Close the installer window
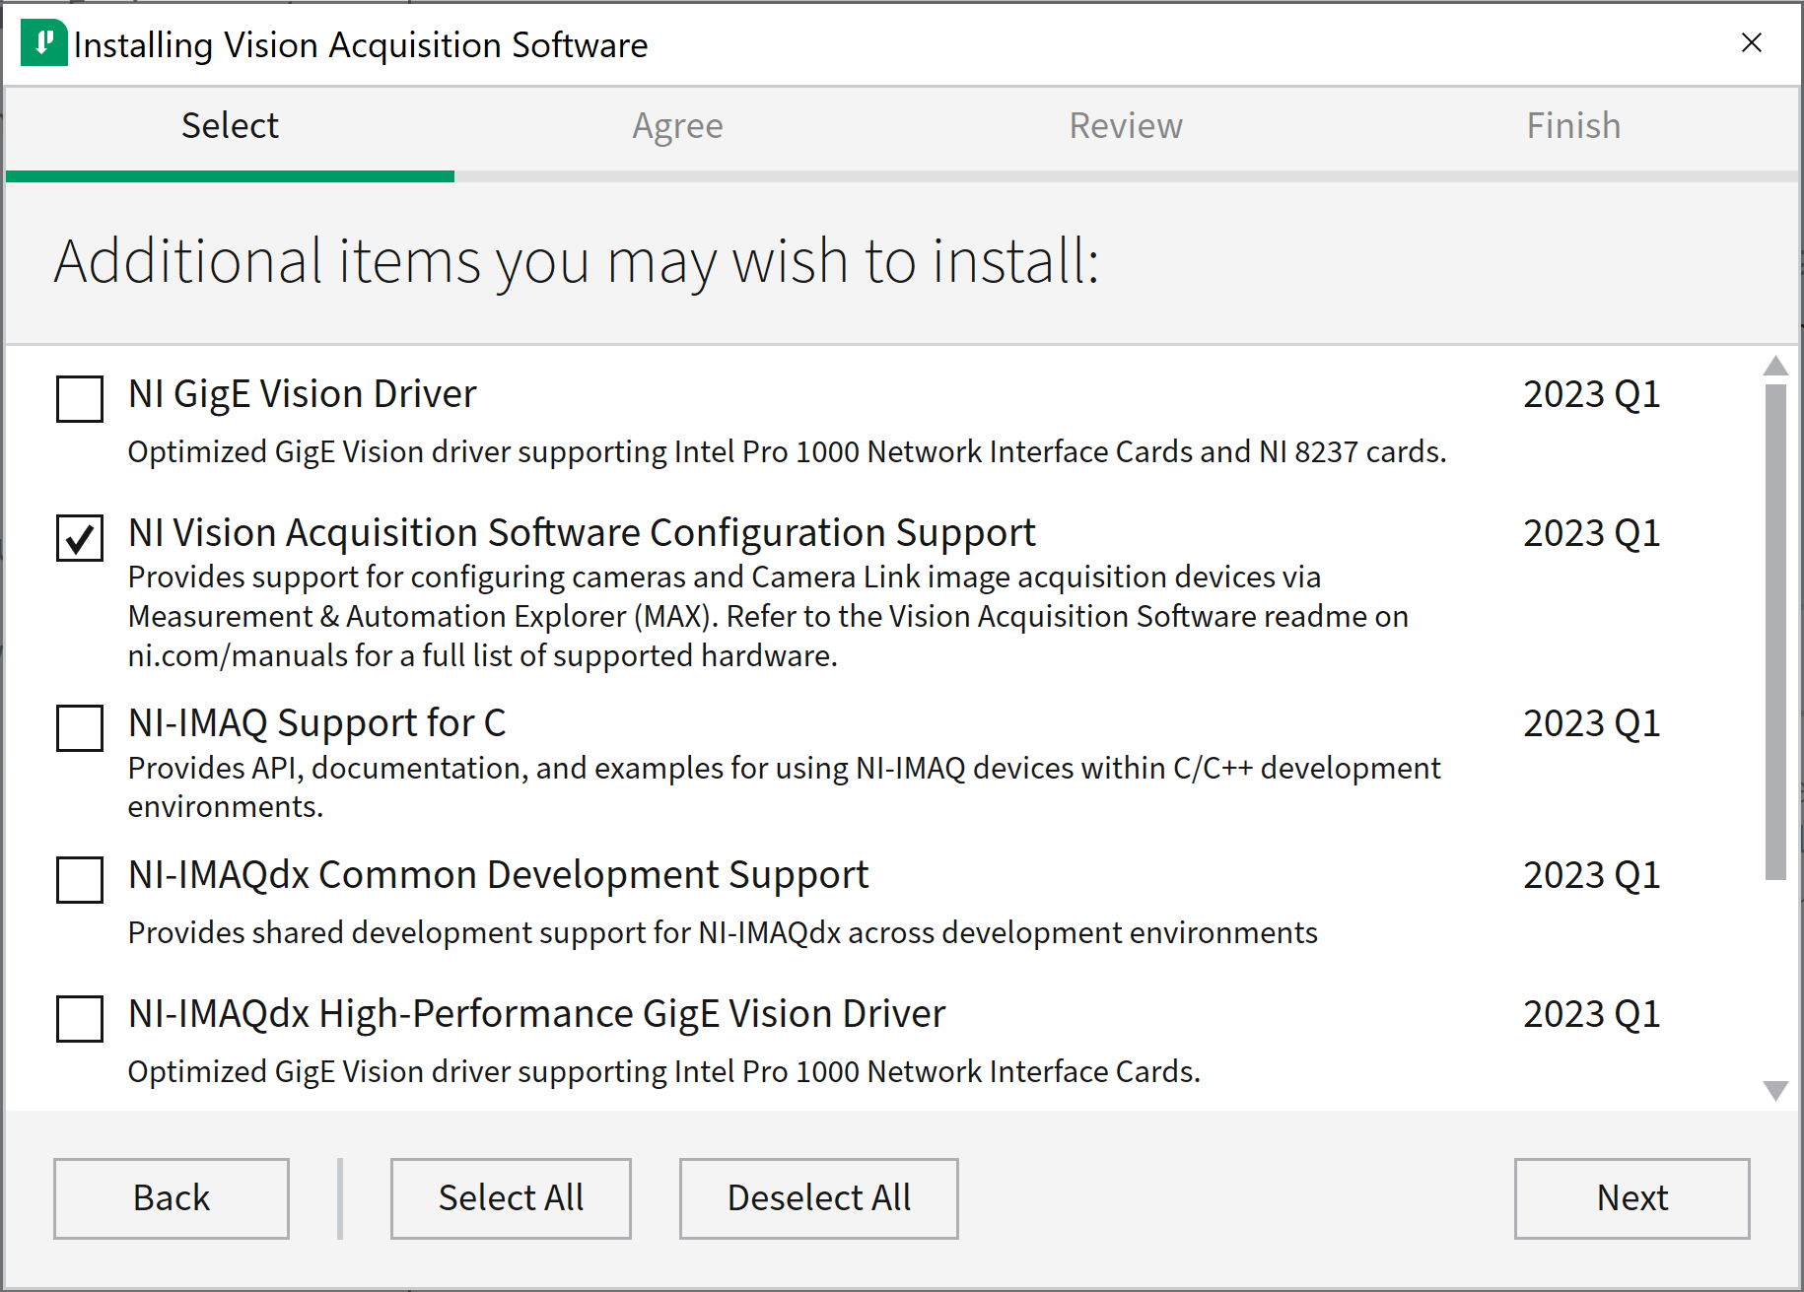This screenshot has width=1804, height=1292. [x=1751, y=43]
